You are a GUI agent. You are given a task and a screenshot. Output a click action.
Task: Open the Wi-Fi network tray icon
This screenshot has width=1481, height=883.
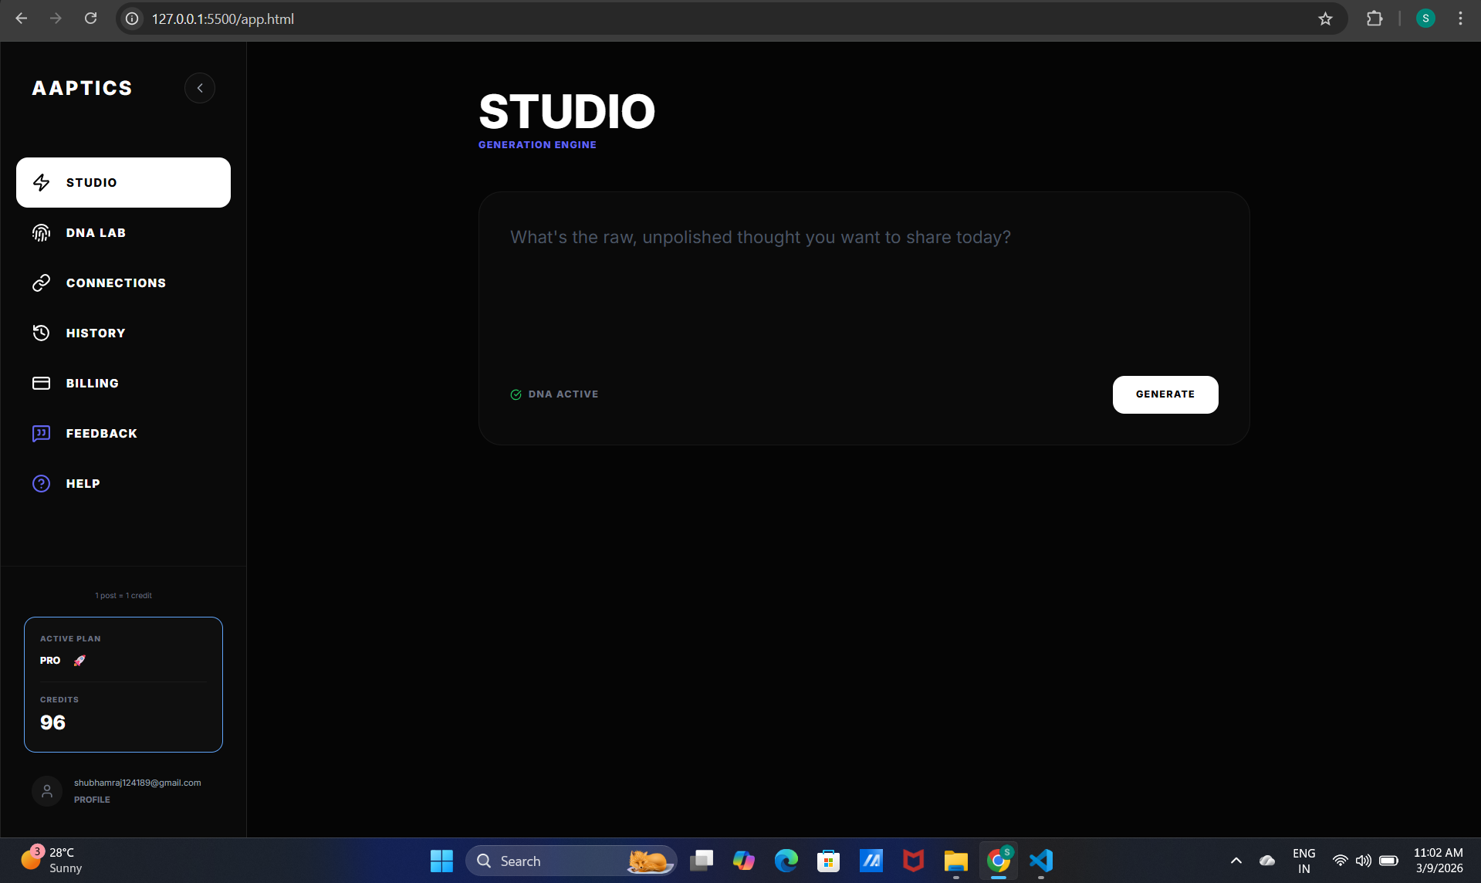tap(1341, 861)
